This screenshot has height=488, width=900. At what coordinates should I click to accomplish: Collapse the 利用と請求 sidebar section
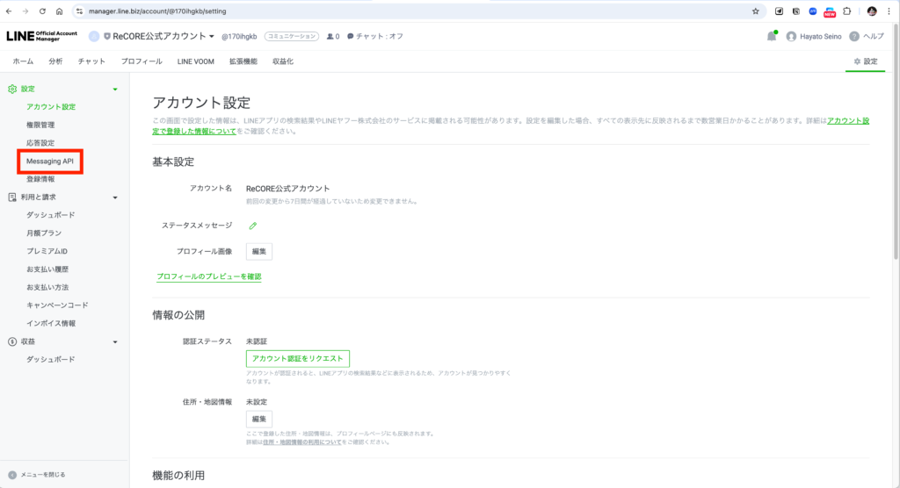(x=115, y=197)
